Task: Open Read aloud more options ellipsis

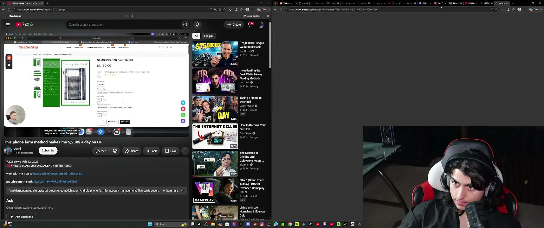Action: 6,16
